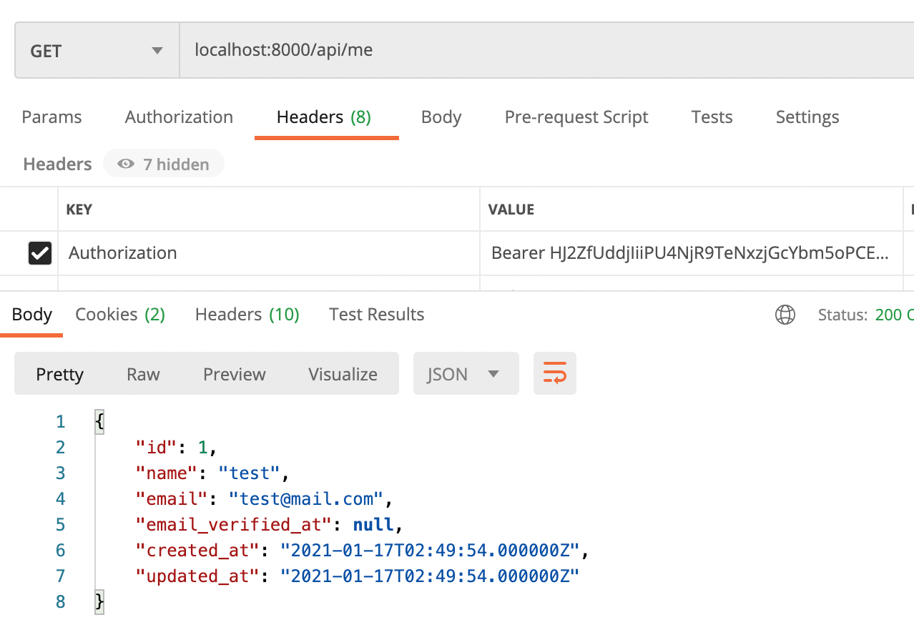Click the Test Results label

tap(376, 314)
